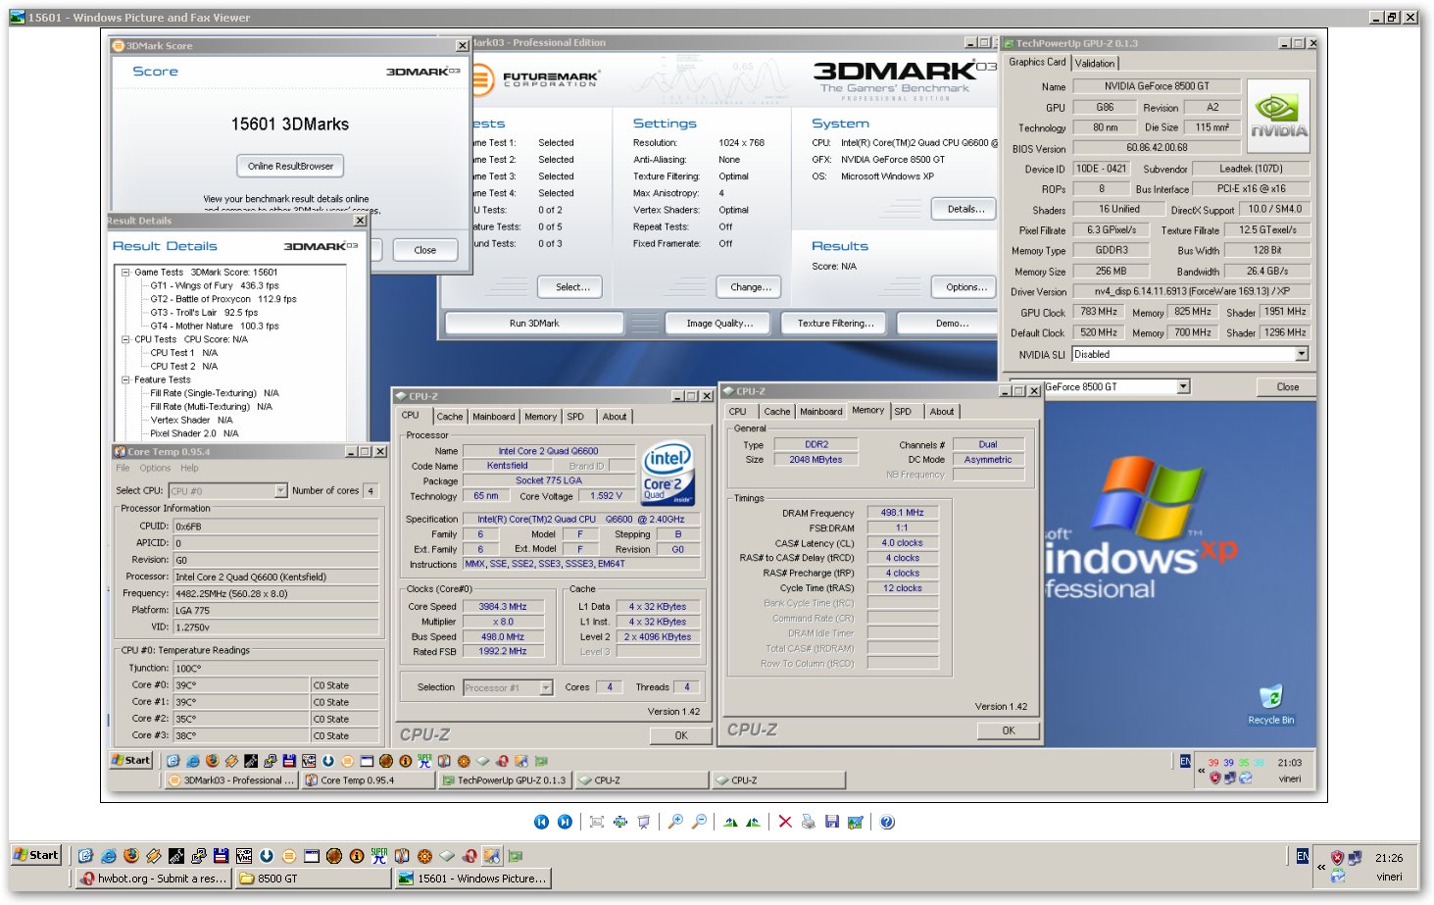Image resolution: width=1434 pixels, height=905 pixels.
Task: Rotate the picture counterclockwise
Action: (x=753, y=822)
